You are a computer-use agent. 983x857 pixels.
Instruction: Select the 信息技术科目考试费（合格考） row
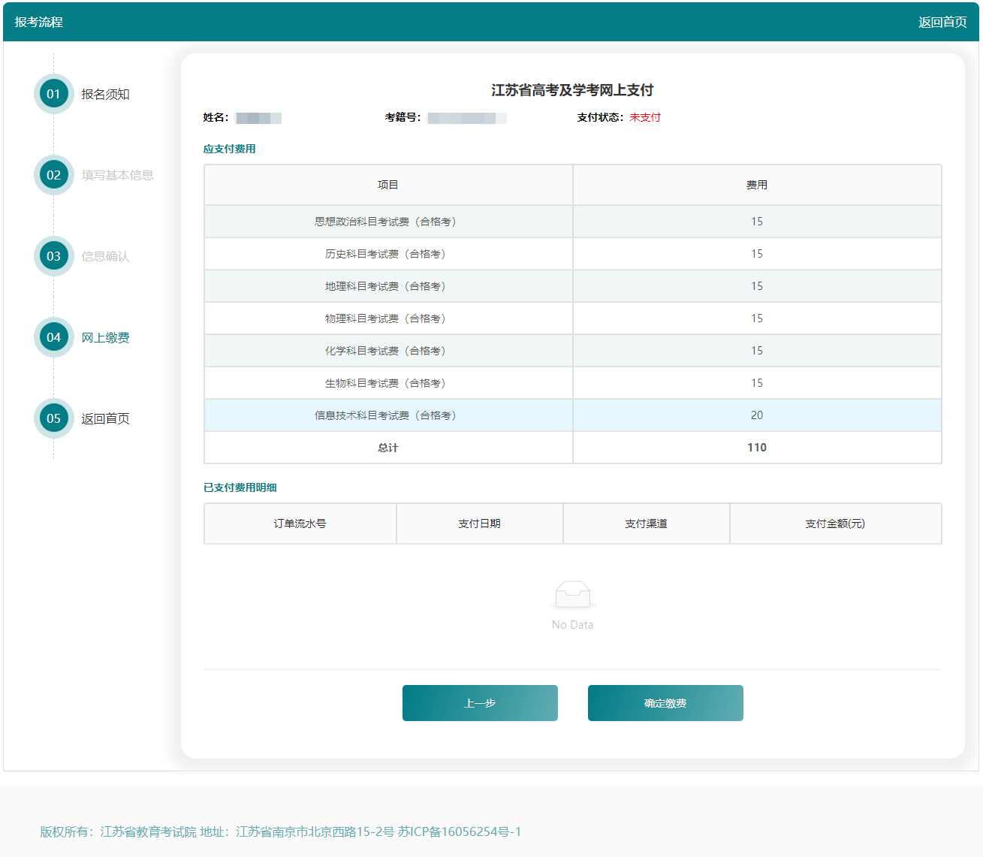[572, 415]
